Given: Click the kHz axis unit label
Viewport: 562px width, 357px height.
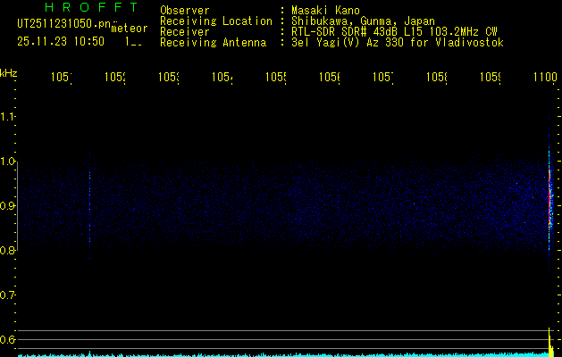Looking at the screenshot, I should (x=9, y=72).
